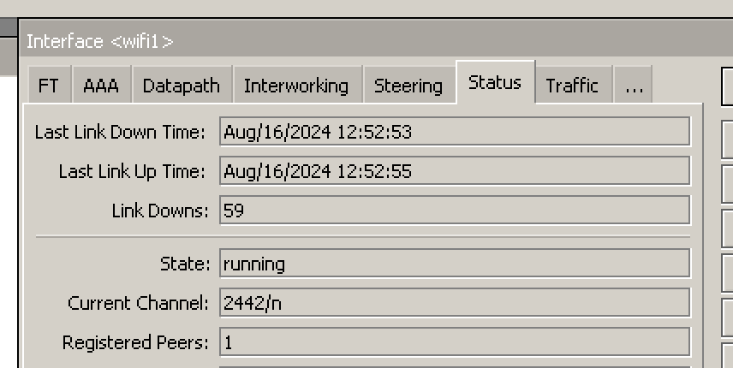
Task: Switch to the FT tab
Action: tap(50, 85)
